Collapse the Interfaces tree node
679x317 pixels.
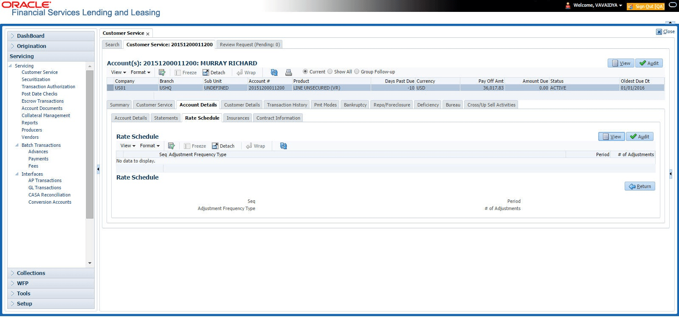(17, 174)
